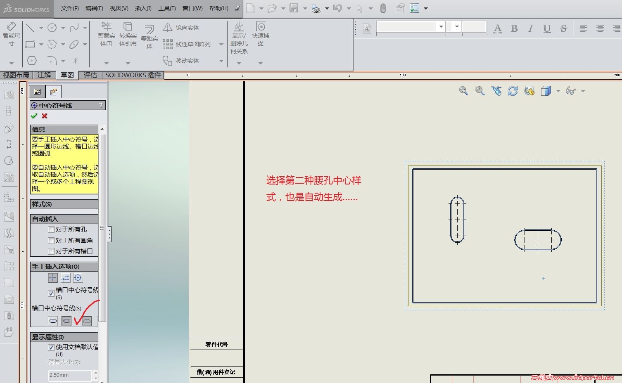This screenshot has width=622, height=383.
Task: Select circular center mark option
Action: 78,278
